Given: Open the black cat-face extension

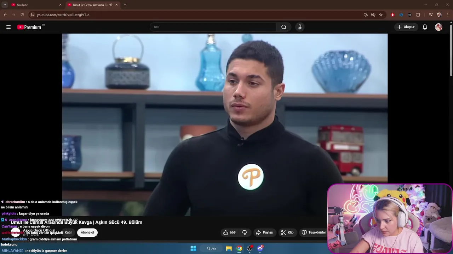Looking at the screenshot, I should pyautogui.click(x=409, y=15).
